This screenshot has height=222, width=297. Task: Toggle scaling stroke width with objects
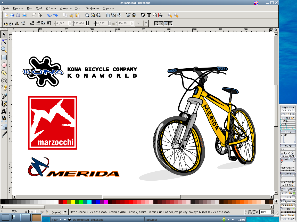[x=156, y=23]
